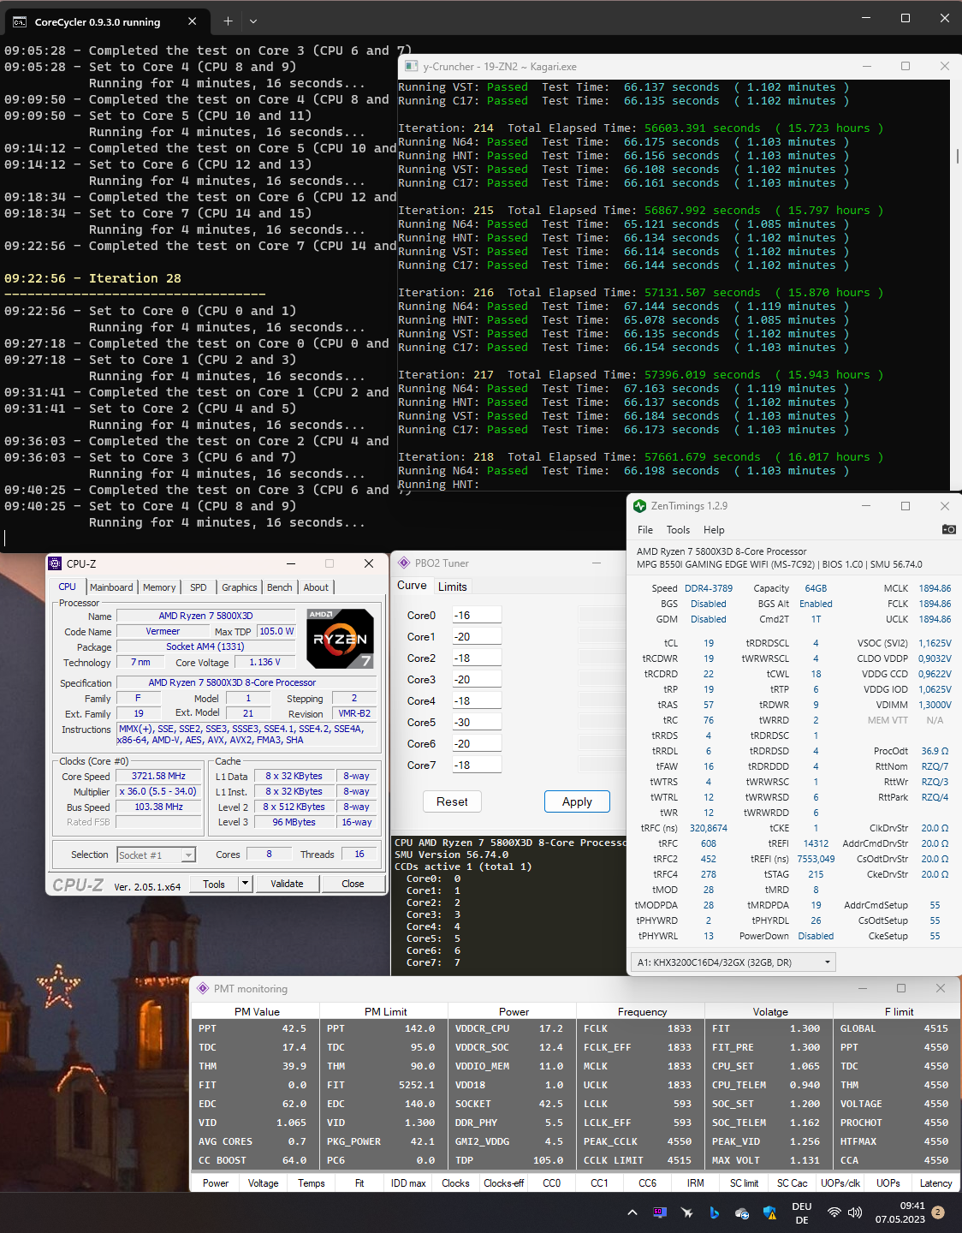962x1233 pixels.
Task: Click the Tools button in CPU-Z
Action: tap(214, 884)
